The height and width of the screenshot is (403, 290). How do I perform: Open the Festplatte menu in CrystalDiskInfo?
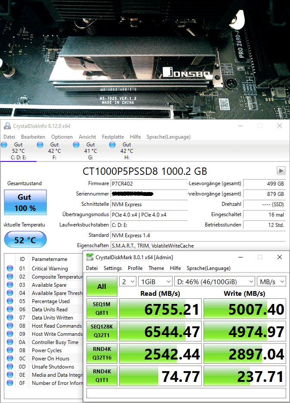113,137
